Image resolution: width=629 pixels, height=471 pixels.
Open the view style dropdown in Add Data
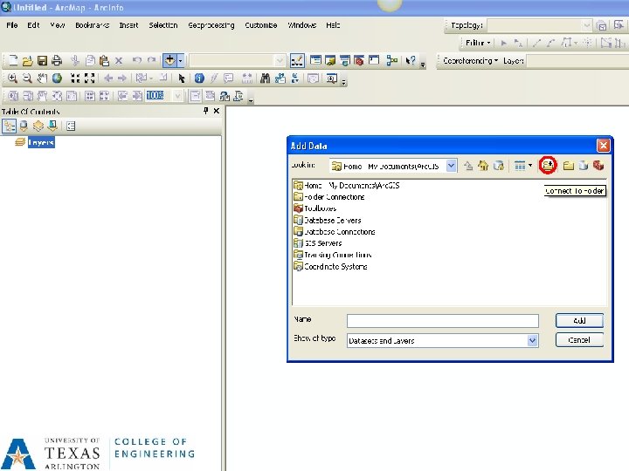point(530,166)
